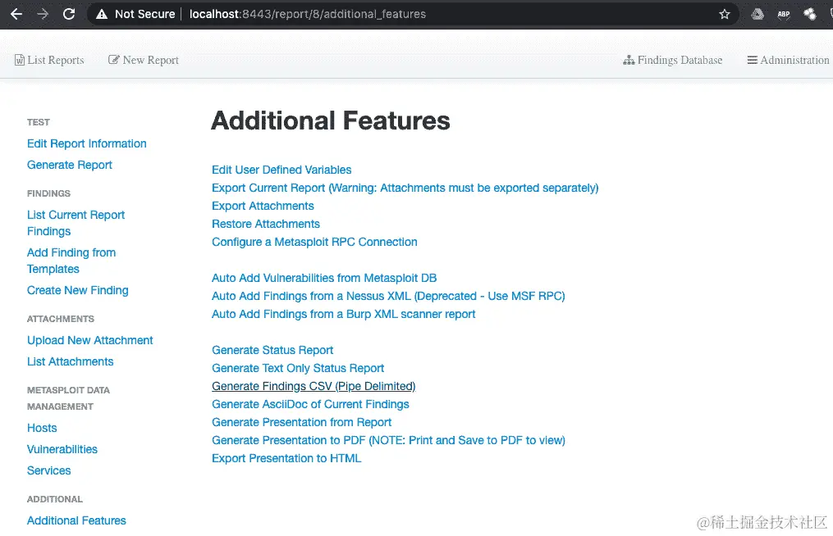Image resolution: width=833 pixels, height=536 pixels.
Task: Open Add Finding from Templates
Action: (71, 261)
